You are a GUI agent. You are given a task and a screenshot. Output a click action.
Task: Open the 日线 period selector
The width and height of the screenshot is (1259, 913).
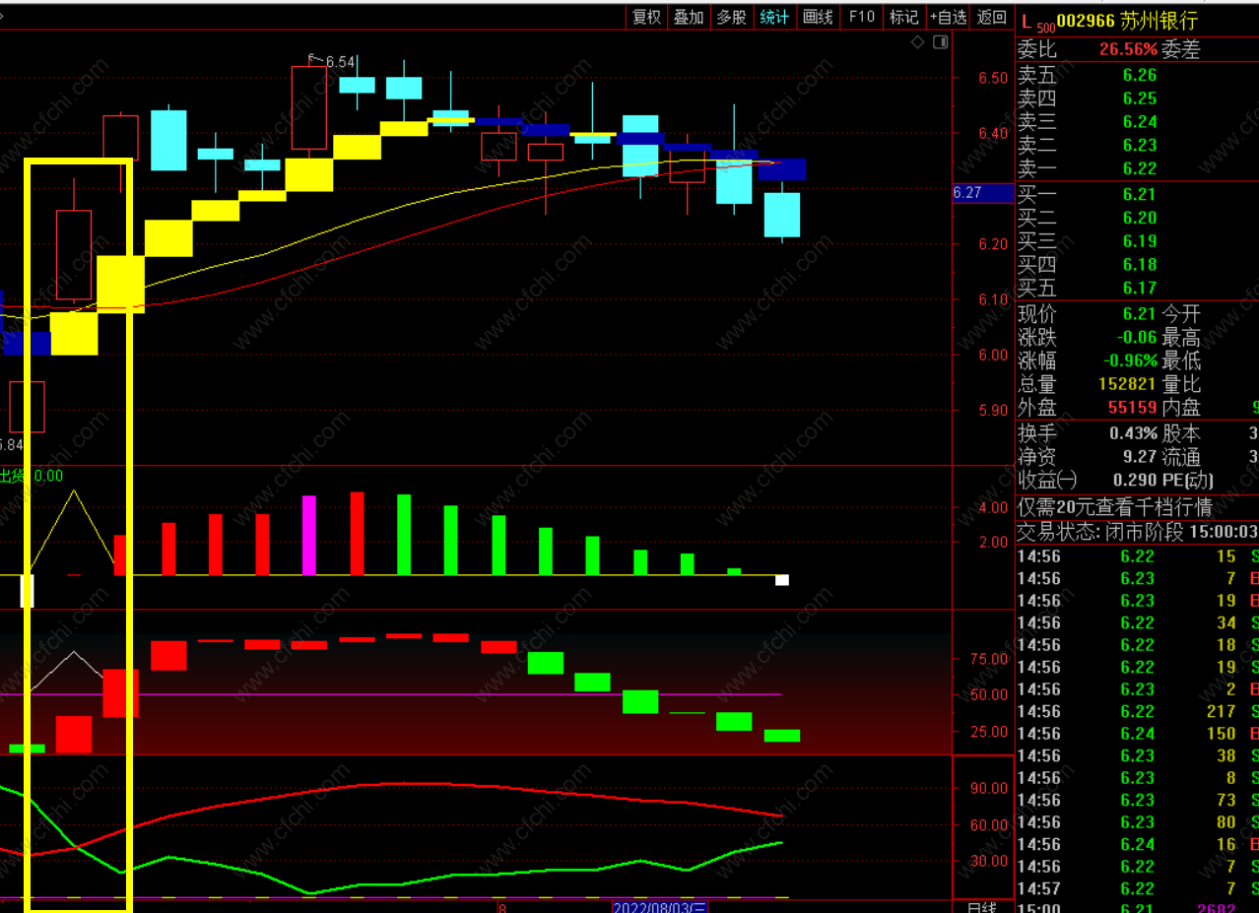click(981, 905)
